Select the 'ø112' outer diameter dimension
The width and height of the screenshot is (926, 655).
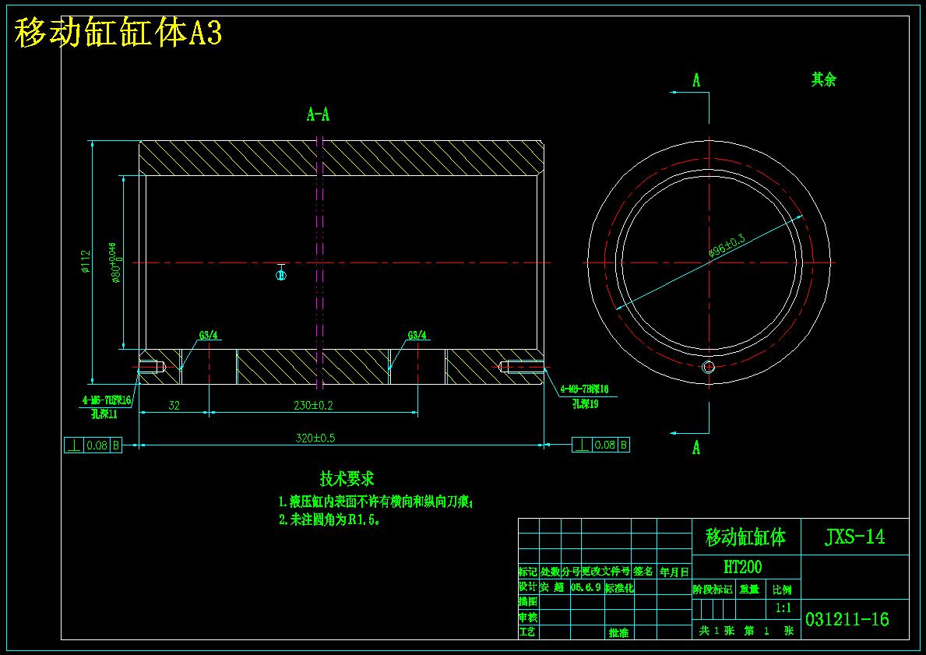(x=86, y=262)
